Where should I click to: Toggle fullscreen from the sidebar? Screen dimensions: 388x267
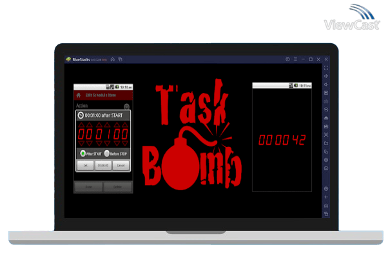click(x=326, y=68)
